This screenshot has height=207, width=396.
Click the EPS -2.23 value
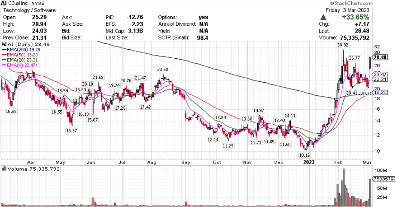pyautogui.click(x=137, y=24)
